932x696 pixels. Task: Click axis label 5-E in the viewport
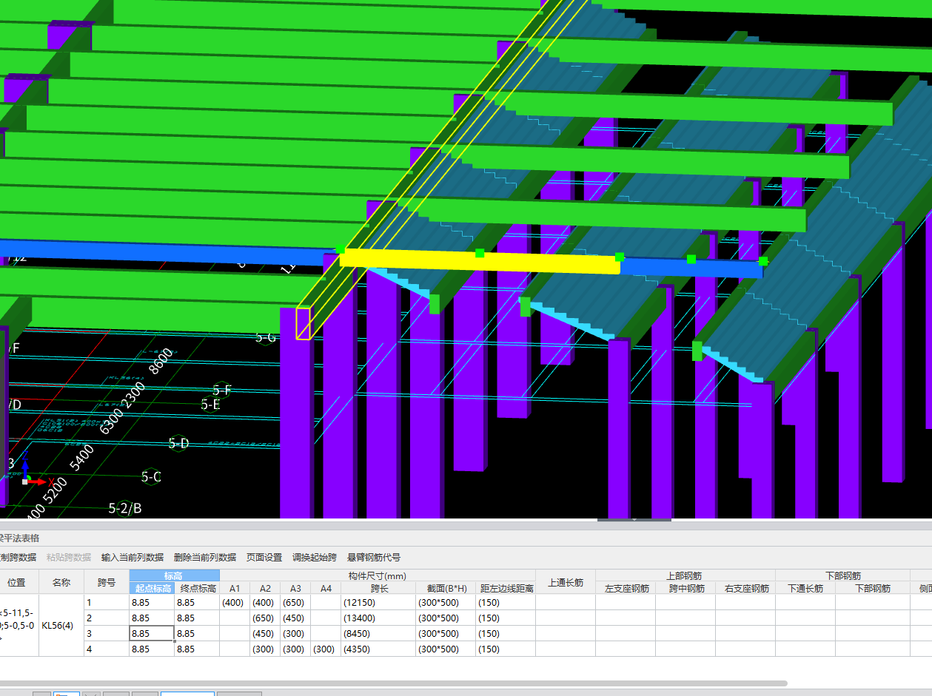click(211, 405)
